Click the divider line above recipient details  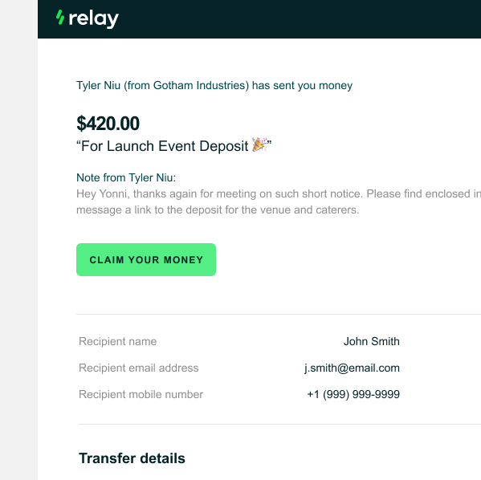tap(279, 314)
